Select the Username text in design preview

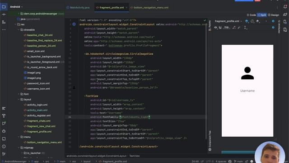pyautogui.click(x=247, y=91)
